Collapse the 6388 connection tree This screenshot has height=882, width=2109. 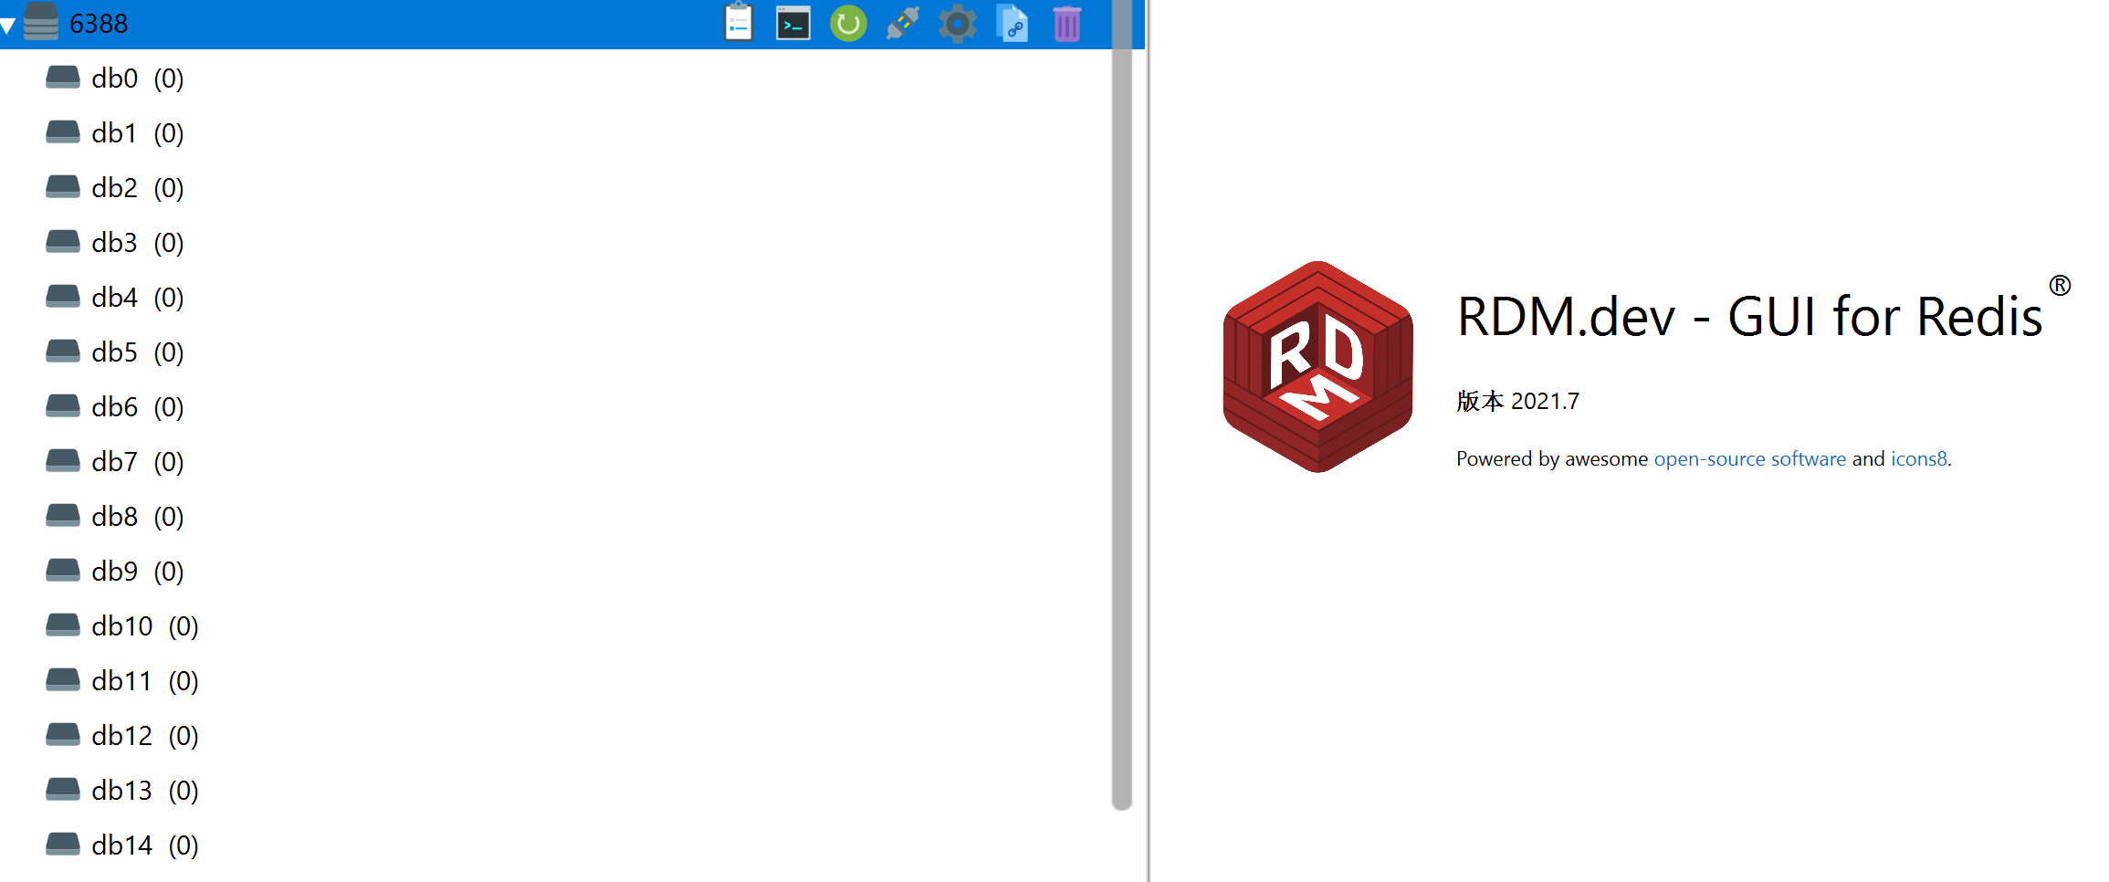tap(8, 26)
